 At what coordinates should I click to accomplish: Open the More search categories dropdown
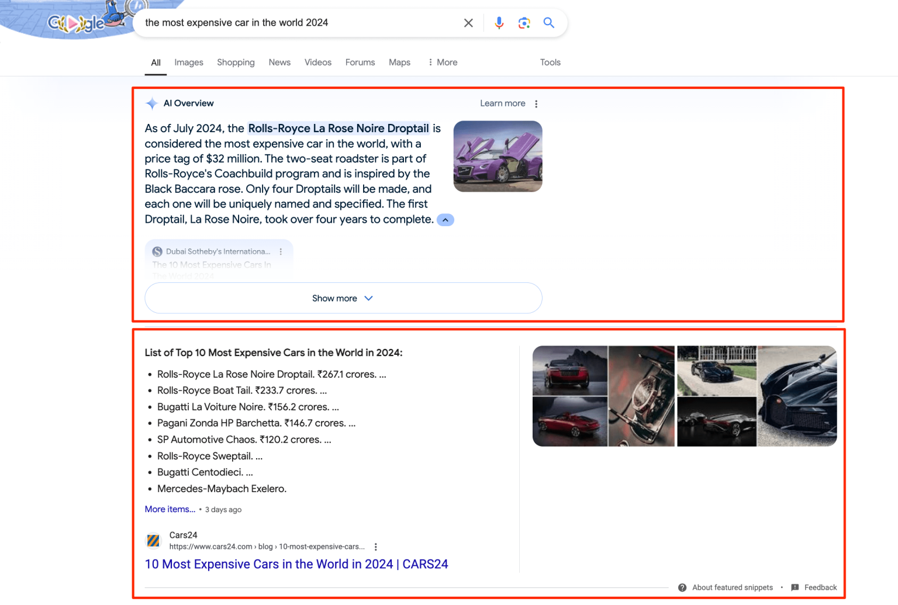[x=442, y=62]
